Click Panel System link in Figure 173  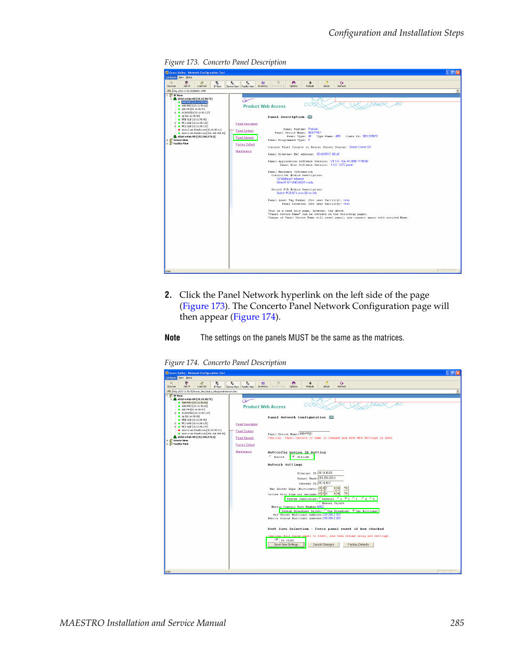pos(244,130)
